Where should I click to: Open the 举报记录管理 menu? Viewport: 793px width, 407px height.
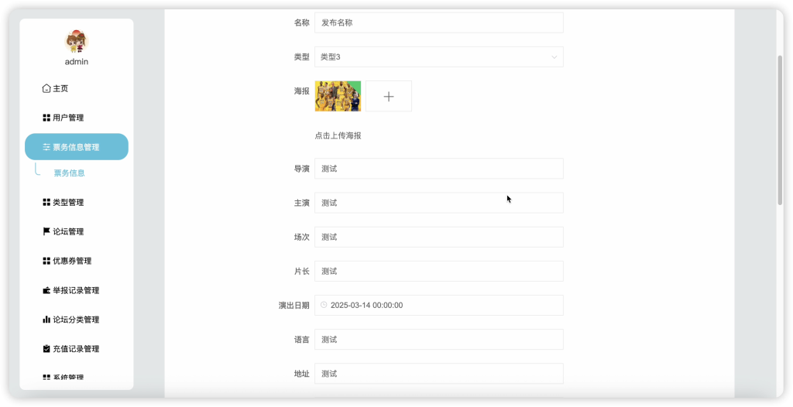coord(77,290)
